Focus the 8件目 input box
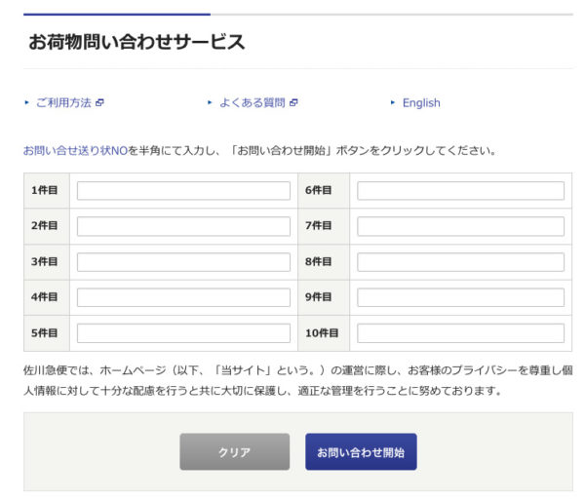This screenshot has width=585, height=500. pos(460,262)
